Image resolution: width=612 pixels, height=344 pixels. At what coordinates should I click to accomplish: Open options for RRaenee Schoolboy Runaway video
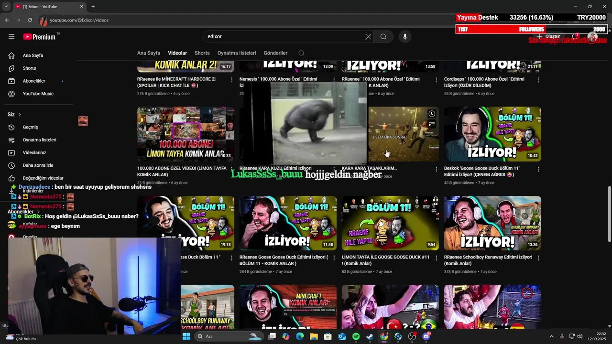coord(538,258)
